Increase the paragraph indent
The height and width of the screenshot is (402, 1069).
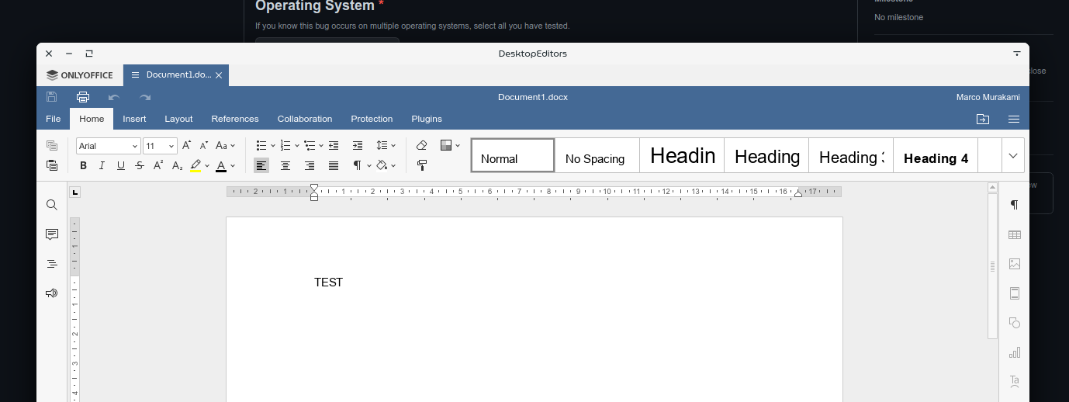(358, 145)
